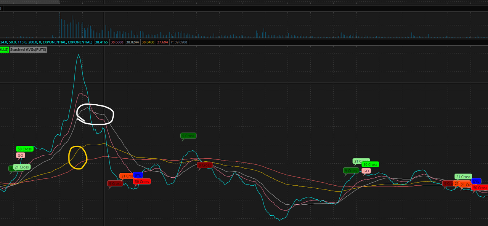Screen dimensions: 488x226
Task: Click the leftmost bright green 50 Cross bubble
Action: [x=25, y=149]
